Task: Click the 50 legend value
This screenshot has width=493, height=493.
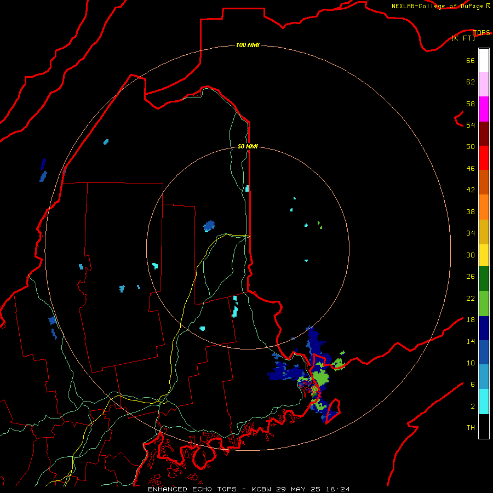Action: (x=471, y=147)
